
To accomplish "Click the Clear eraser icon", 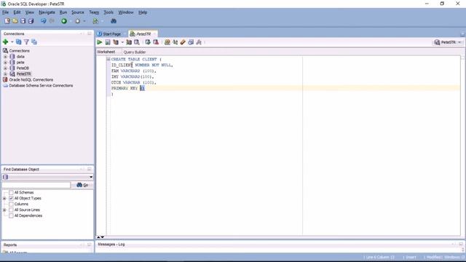I will click(183, 42).
